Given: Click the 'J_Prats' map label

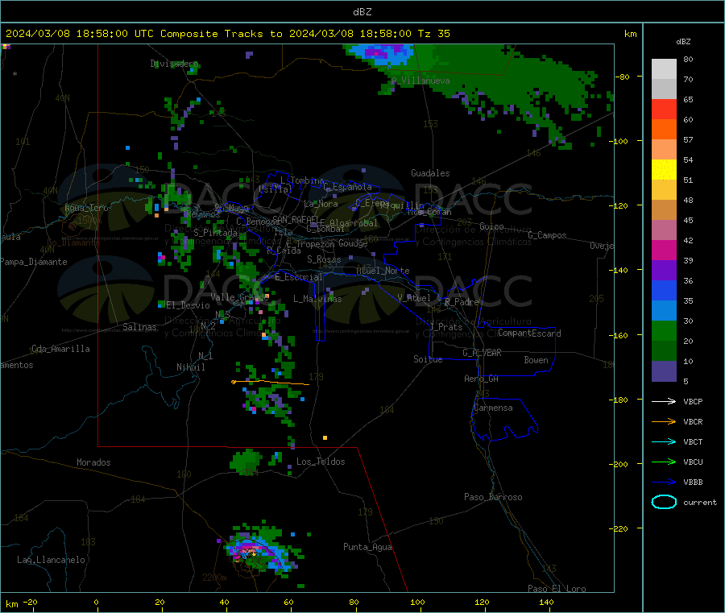Looking at the screenshot, I should pos(446,327).
